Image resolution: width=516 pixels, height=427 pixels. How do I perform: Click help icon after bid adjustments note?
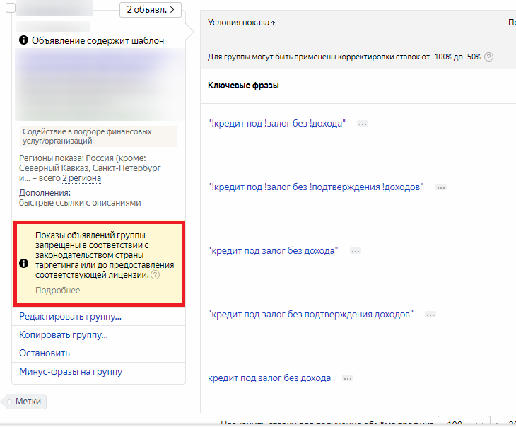tap(489, 57)
